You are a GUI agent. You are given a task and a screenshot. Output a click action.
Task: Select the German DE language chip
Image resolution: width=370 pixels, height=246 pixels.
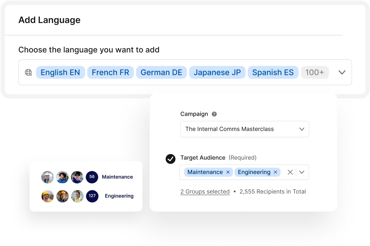pyautogui.click(x=161, y=72)
